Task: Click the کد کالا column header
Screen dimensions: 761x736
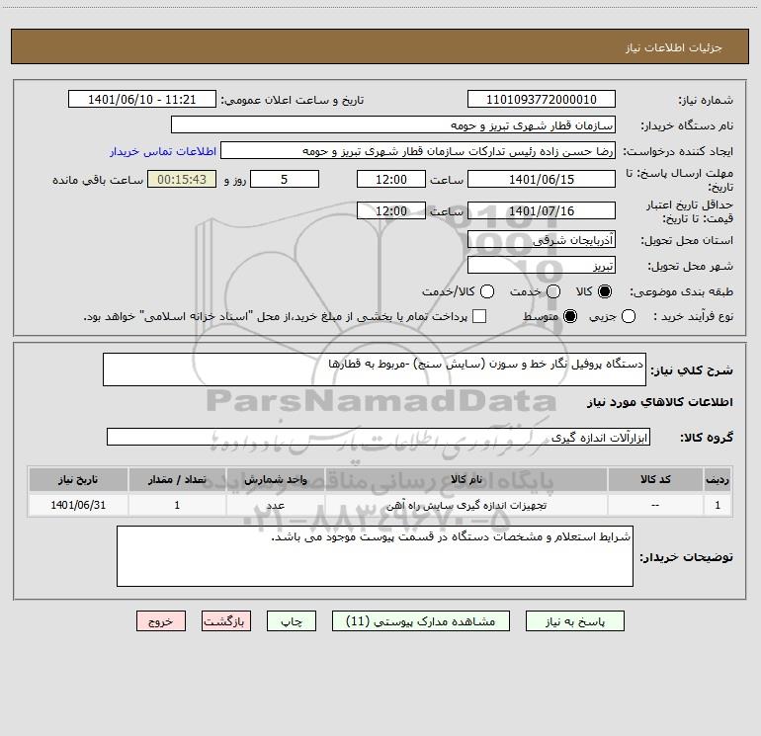Action: point(655,479)
